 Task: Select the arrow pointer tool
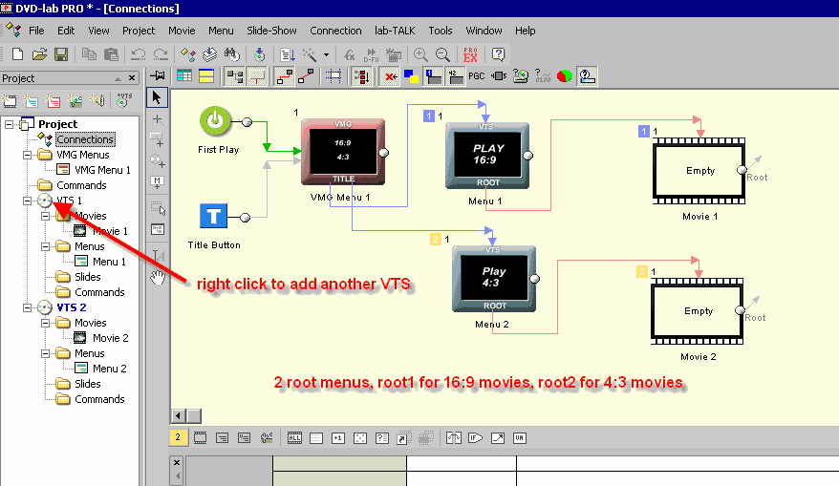coord(157,97)
